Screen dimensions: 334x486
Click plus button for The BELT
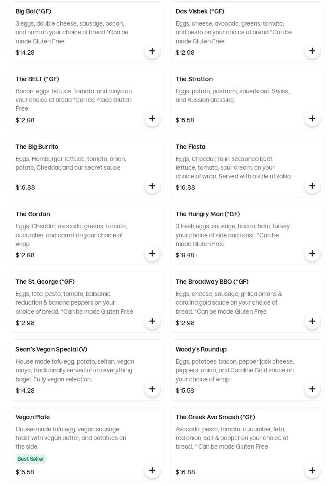tap(152, 118)
